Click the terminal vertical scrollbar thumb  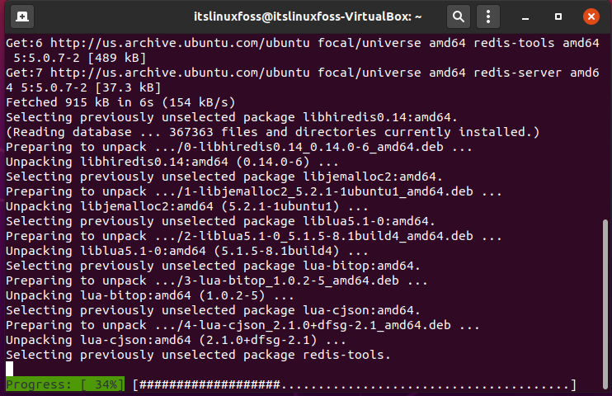pos(605,304)
